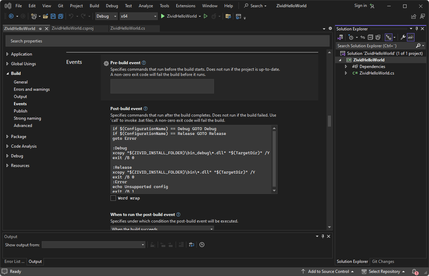Image resolution: width=429 pixels, height=276 pixels.
Task: Toggle the file nesting view button
Action: click(x=389, y=37)
